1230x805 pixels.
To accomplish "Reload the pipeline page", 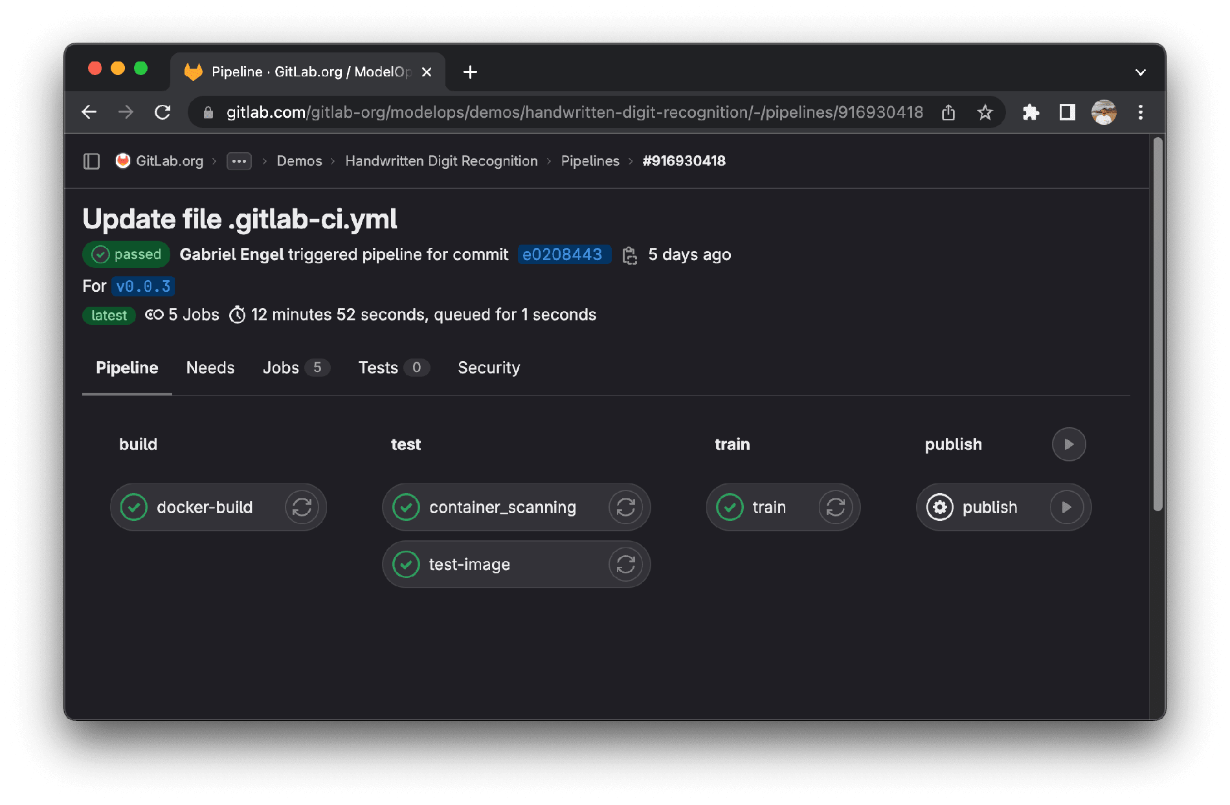I will tap(162, 113).
